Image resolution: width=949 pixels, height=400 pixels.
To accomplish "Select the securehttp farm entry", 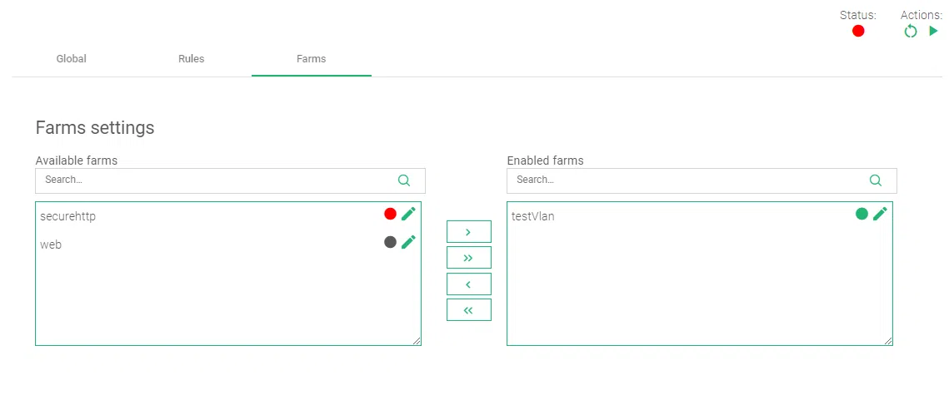I will [x=68, y=216].
